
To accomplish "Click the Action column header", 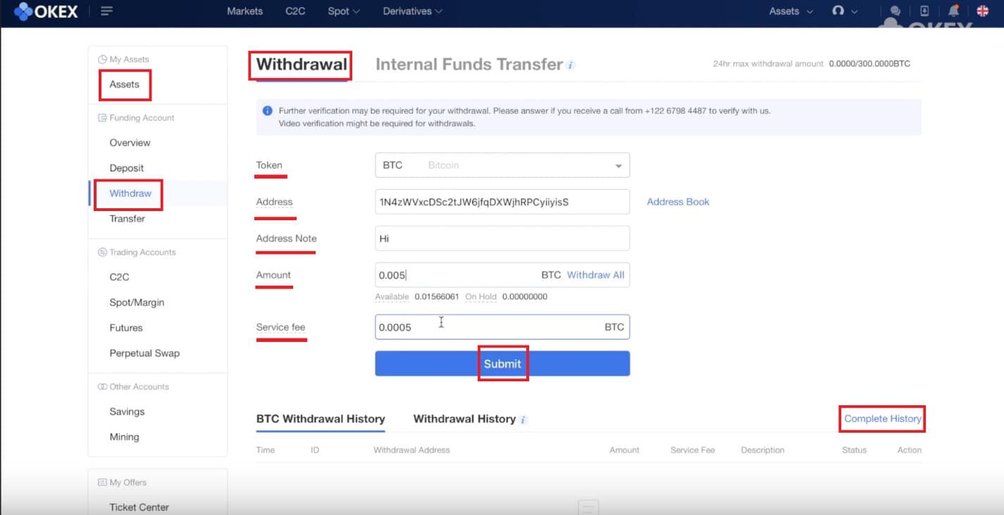I will pos(909,450).
